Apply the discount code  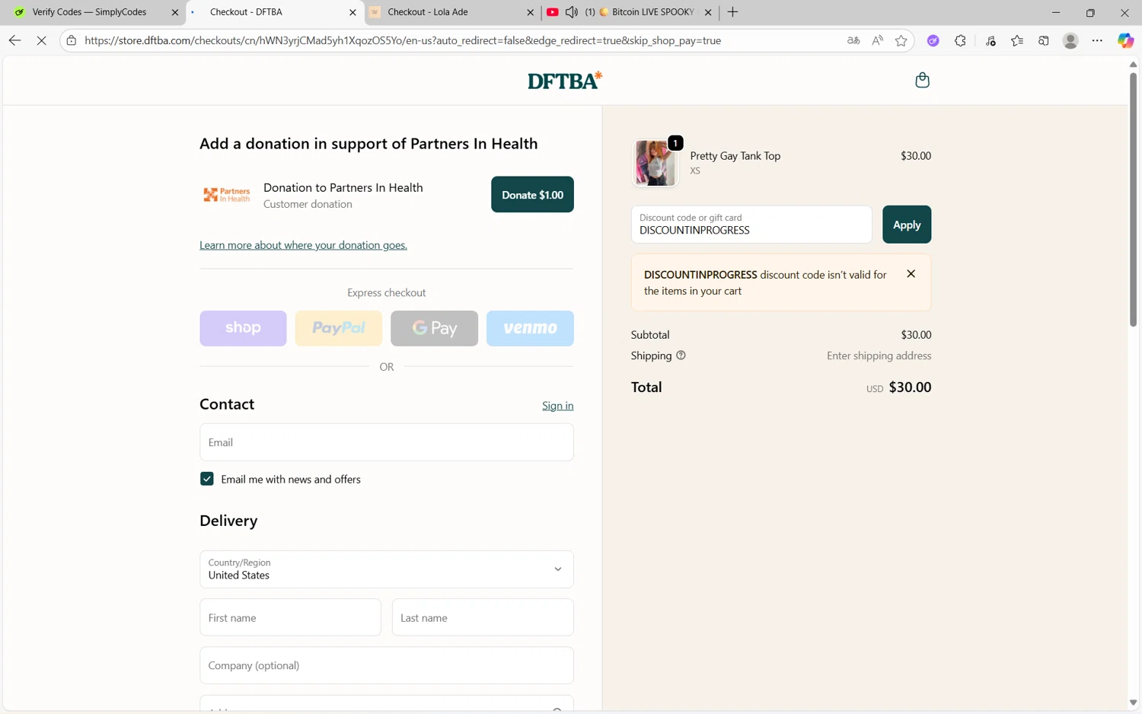click(x=907, y=225)
